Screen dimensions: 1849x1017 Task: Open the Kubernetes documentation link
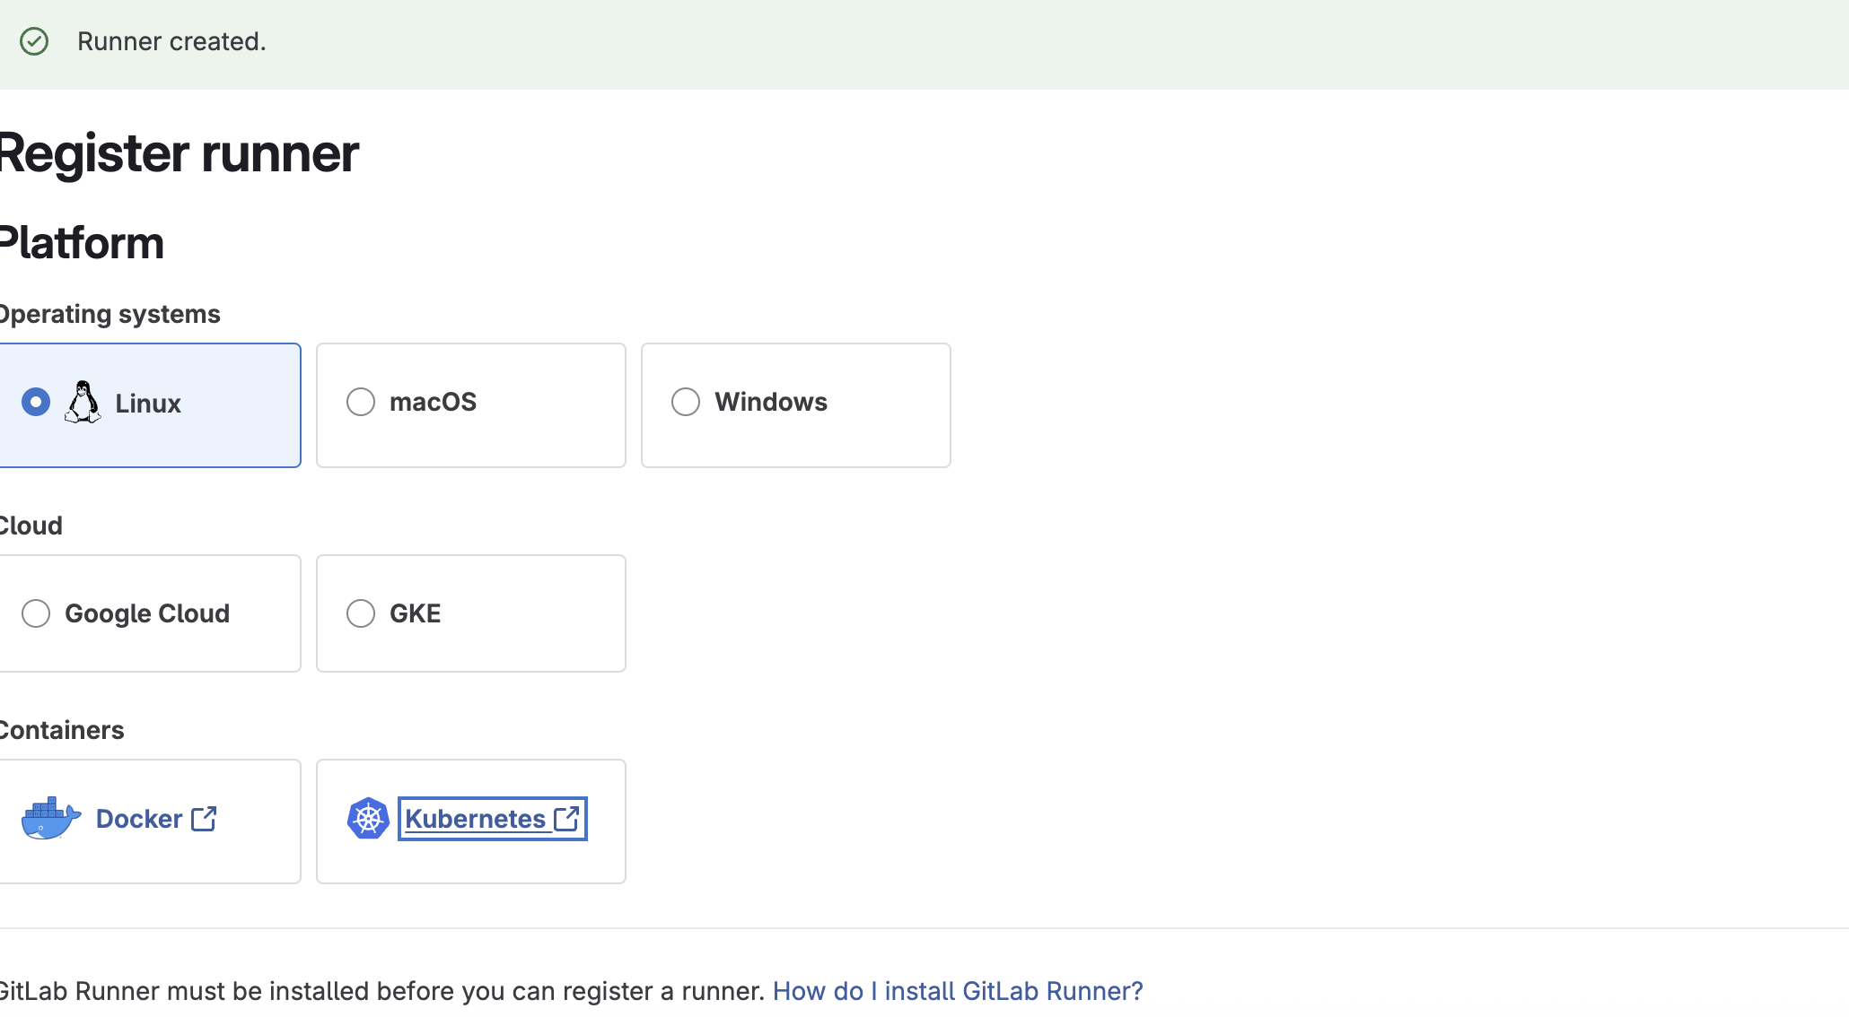[475, 819]
